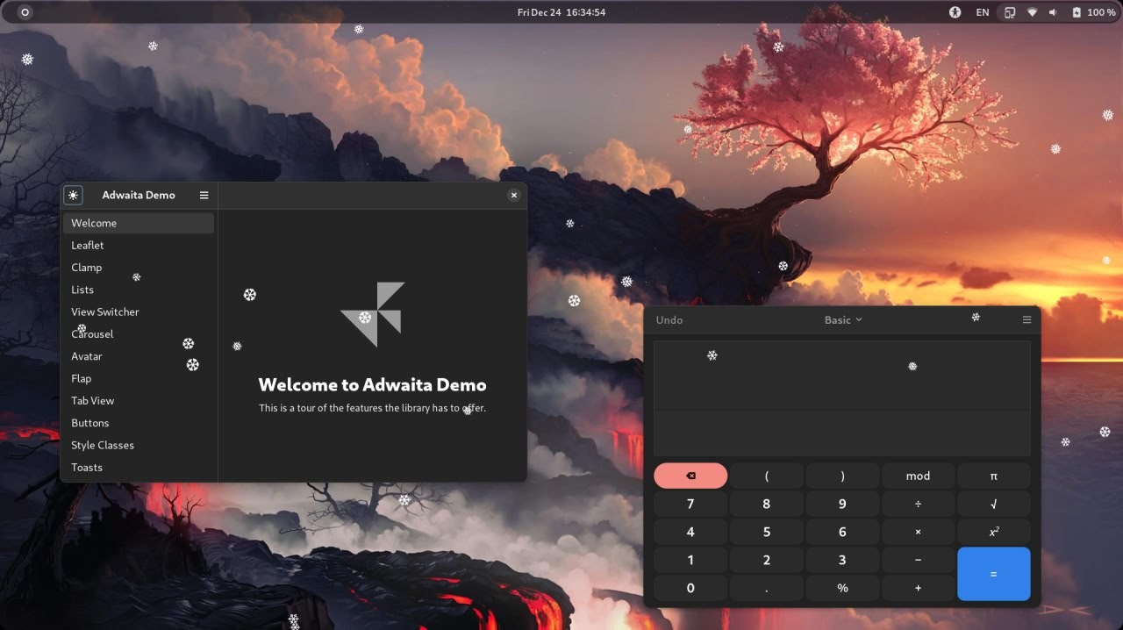Viewport: 1123px width, 630px height.
Task: Go to Style Classes in sidebar
Action: 103,446
